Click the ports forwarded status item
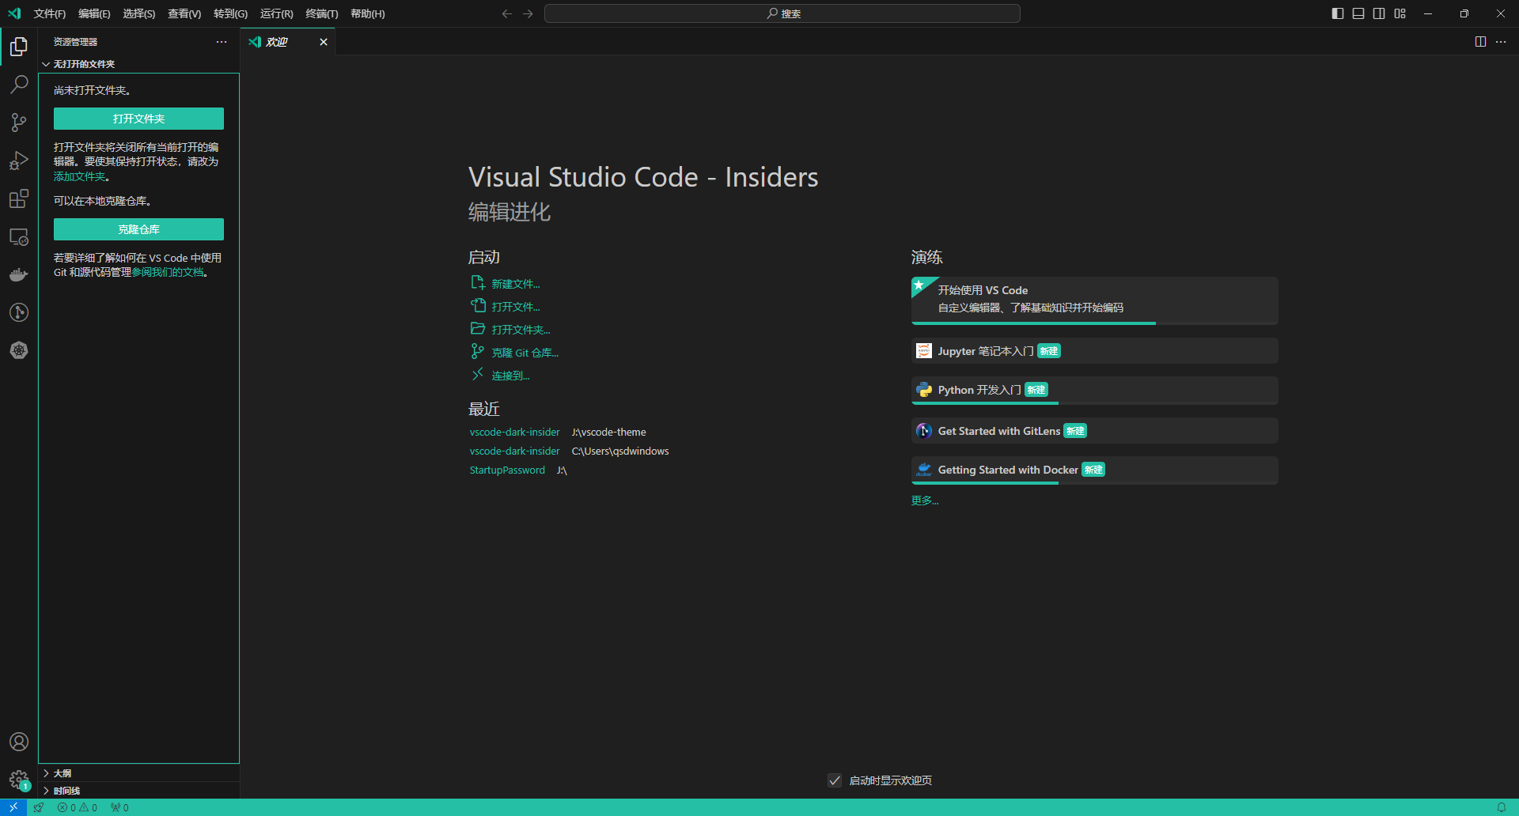This screenshot has height=816, width=1519. tap(119, 807)
